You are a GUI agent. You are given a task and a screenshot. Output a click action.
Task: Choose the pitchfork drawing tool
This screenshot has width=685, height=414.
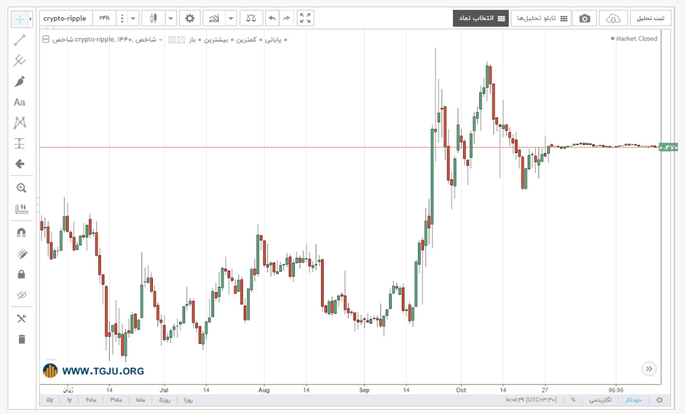pyautogui.click(x=19, y=60)
